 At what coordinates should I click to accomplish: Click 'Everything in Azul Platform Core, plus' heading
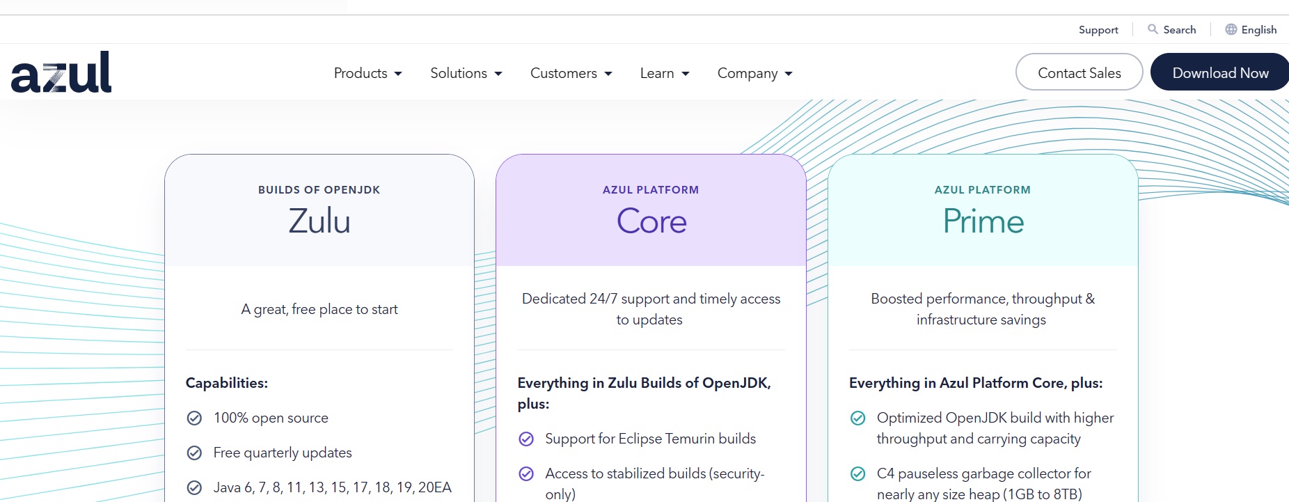[x=976, y=383]
